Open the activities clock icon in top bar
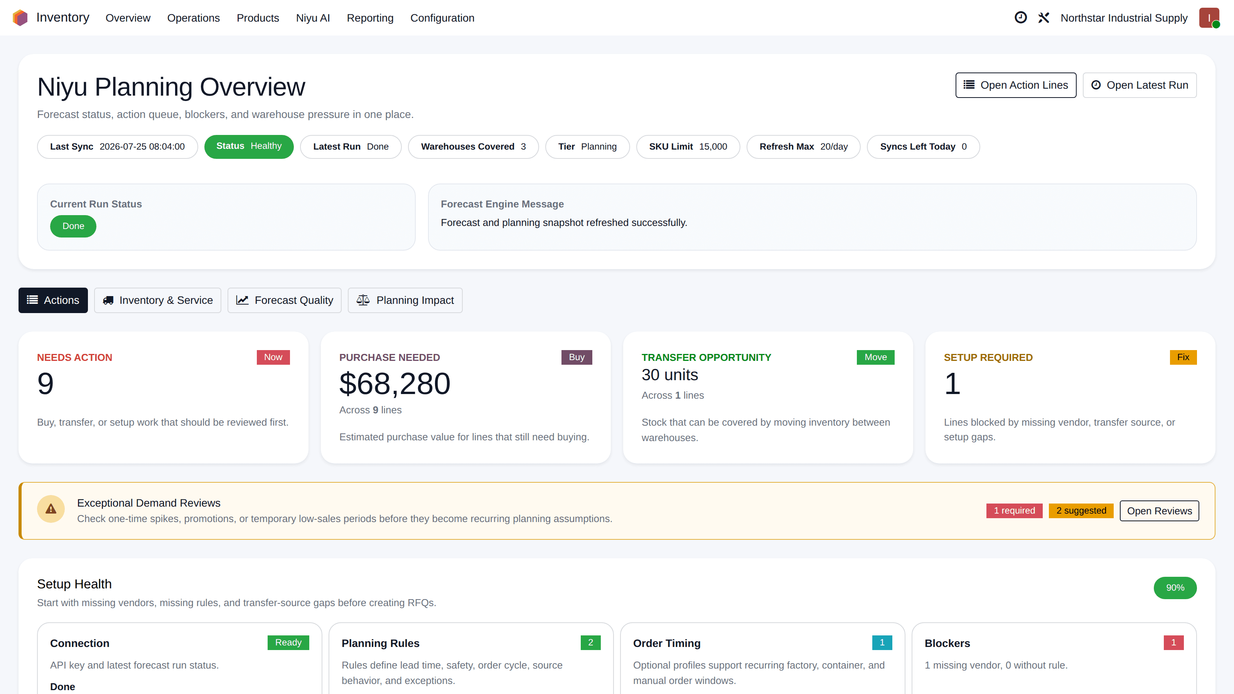 coord(1020,18)
